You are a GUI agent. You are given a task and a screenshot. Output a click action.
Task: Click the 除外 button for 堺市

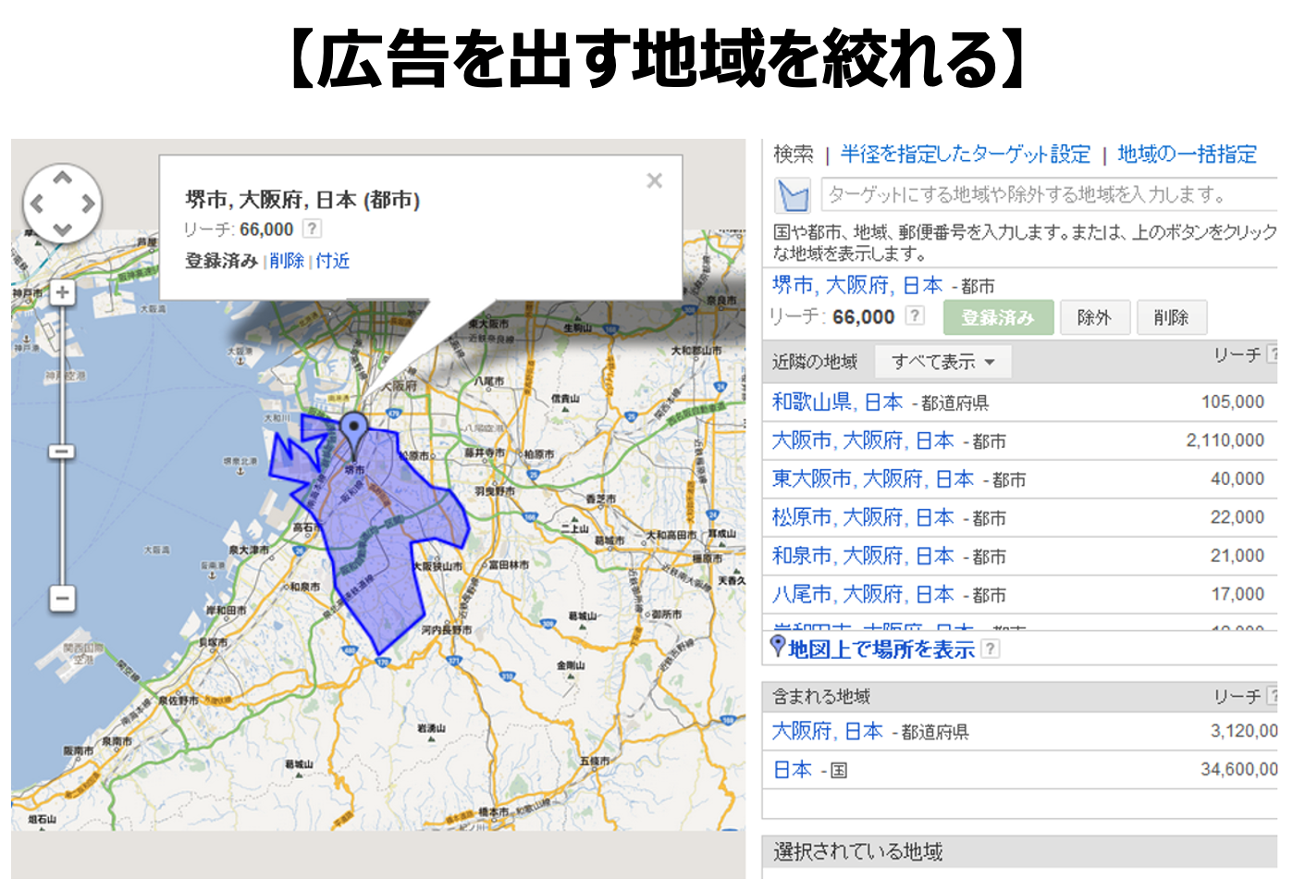(1095, 316)
